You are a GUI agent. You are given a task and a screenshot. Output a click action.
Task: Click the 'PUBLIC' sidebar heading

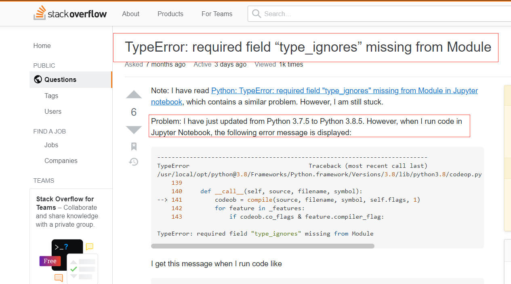(x=44, y=66)
